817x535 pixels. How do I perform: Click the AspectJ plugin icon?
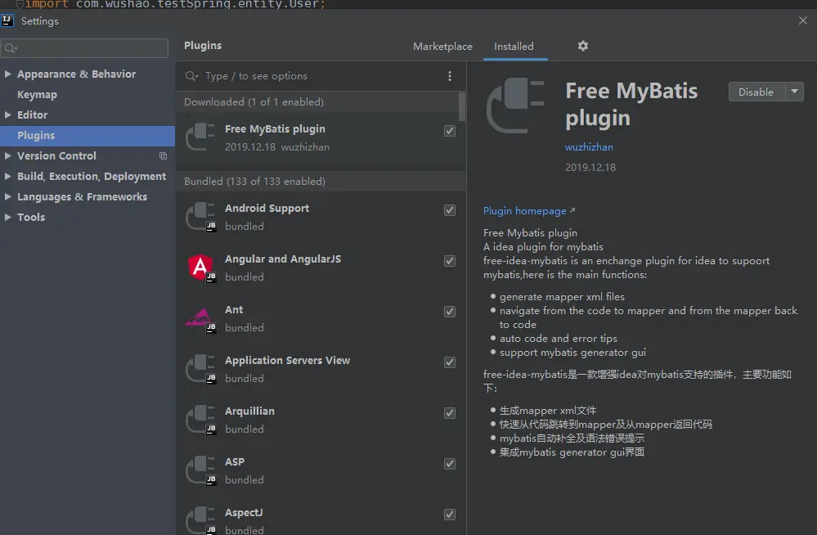pyautogui.click(x=200, y=520)
